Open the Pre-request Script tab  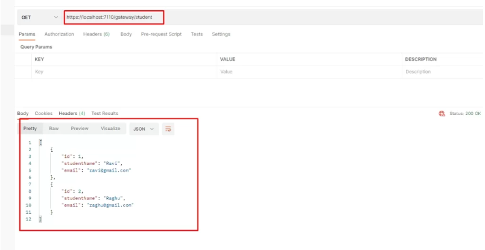pos(161,34)
